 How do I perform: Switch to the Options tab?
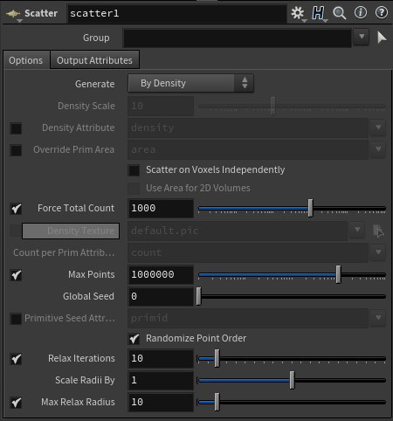click(26, 60)
